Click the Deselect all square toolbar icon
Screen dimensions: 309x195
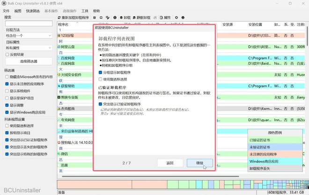click(x=101, y=18)
